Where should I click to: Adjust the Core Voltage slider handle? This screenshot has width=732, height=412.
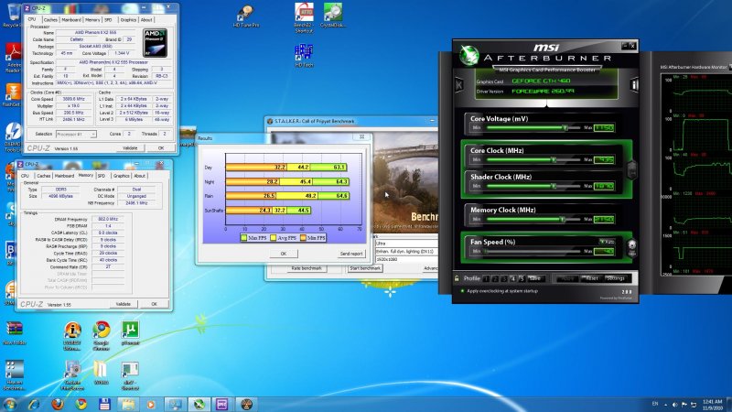565,127
